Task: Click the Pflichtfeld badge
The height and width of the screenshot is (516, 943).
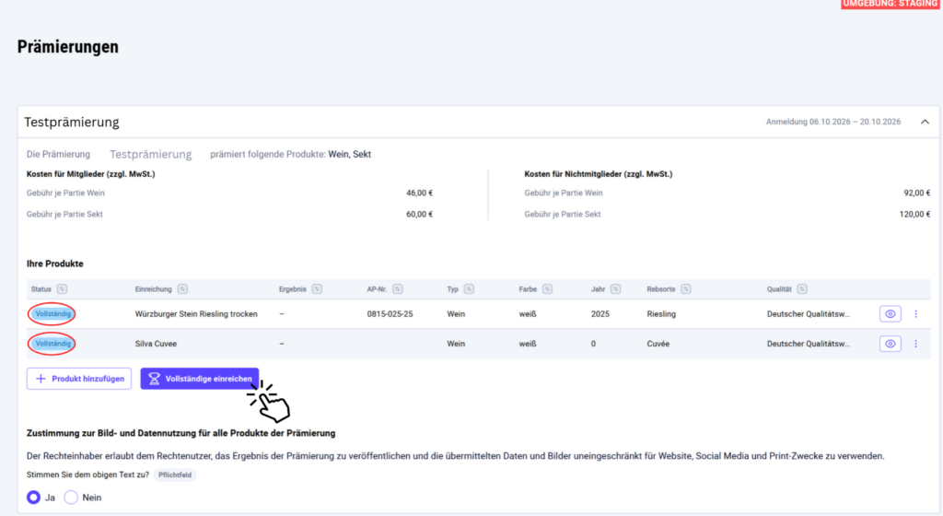Action: pyautogui.click(x=174, y=475)
